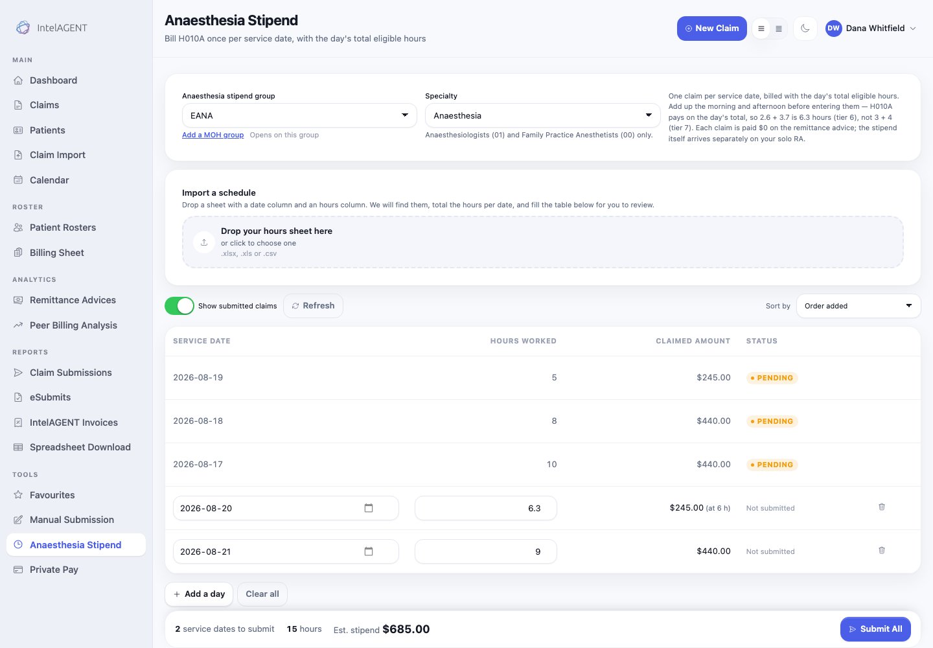Screen dimensions: 933x648
Task: Delete the 2026-08-20 row with trash icon
Action: click(882, 507)
